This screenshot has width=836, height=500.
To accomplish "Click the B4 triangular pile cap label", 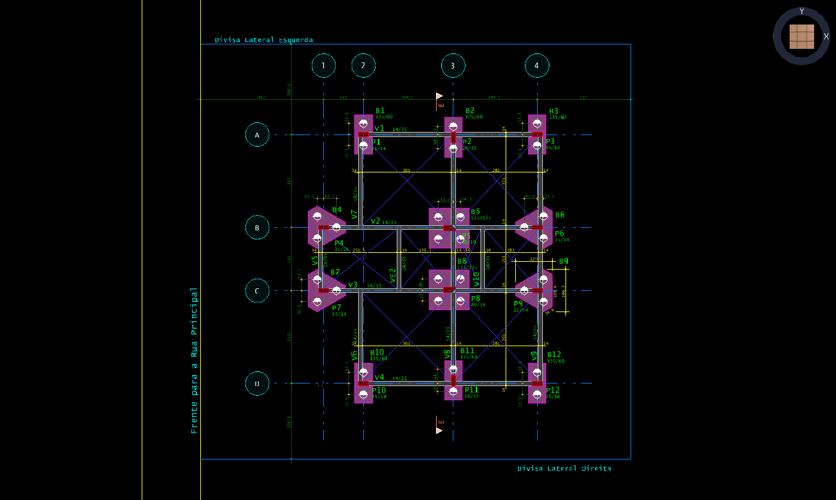I will coord(337,210).
